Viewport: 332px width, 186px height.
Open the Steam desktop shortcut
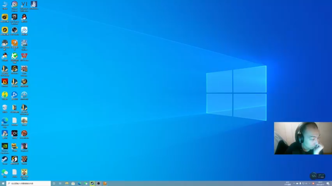(5, 160)
